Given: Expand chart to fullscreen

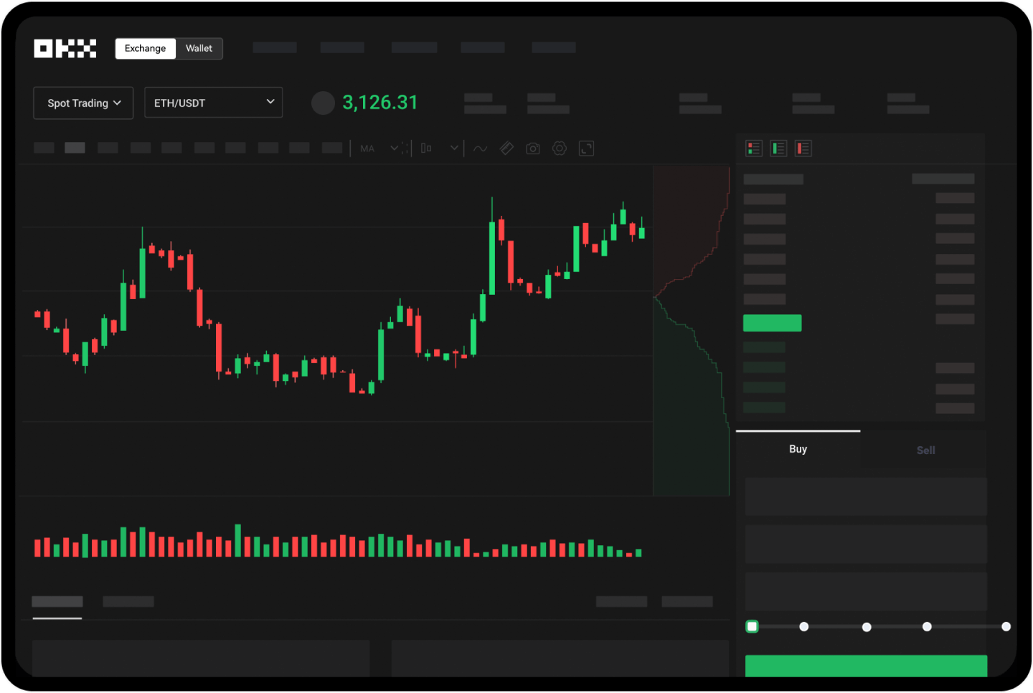Looking at the screenshot, I should pyautogui.click(x=586, y=148).
